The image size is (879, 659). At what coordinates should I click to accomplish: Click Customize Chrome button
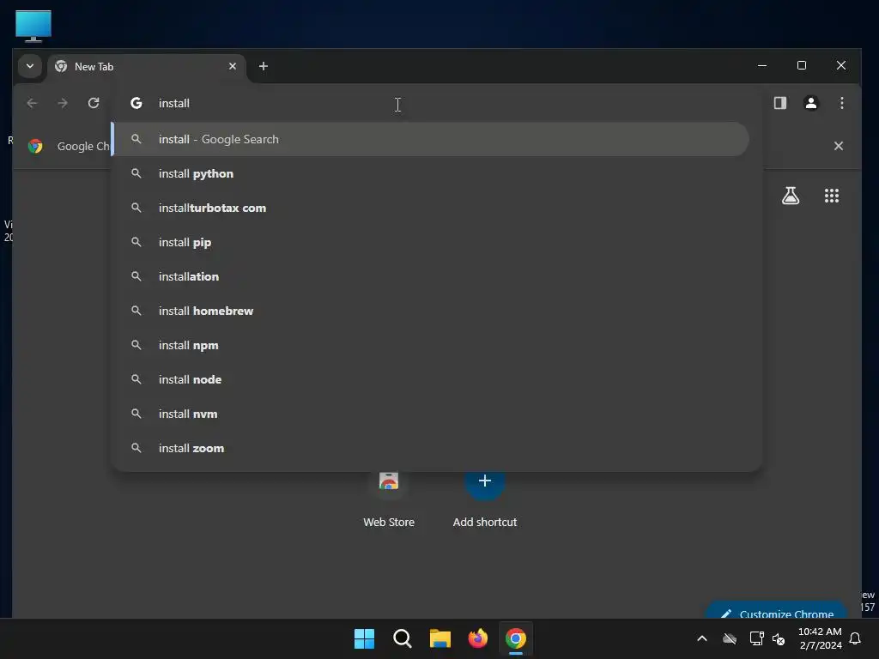coord(776,611)
